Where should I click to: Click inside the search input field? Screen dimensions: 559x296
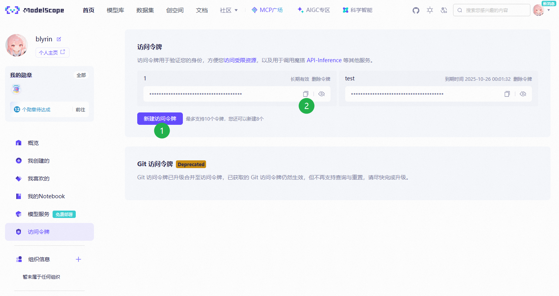coord(491,10)
